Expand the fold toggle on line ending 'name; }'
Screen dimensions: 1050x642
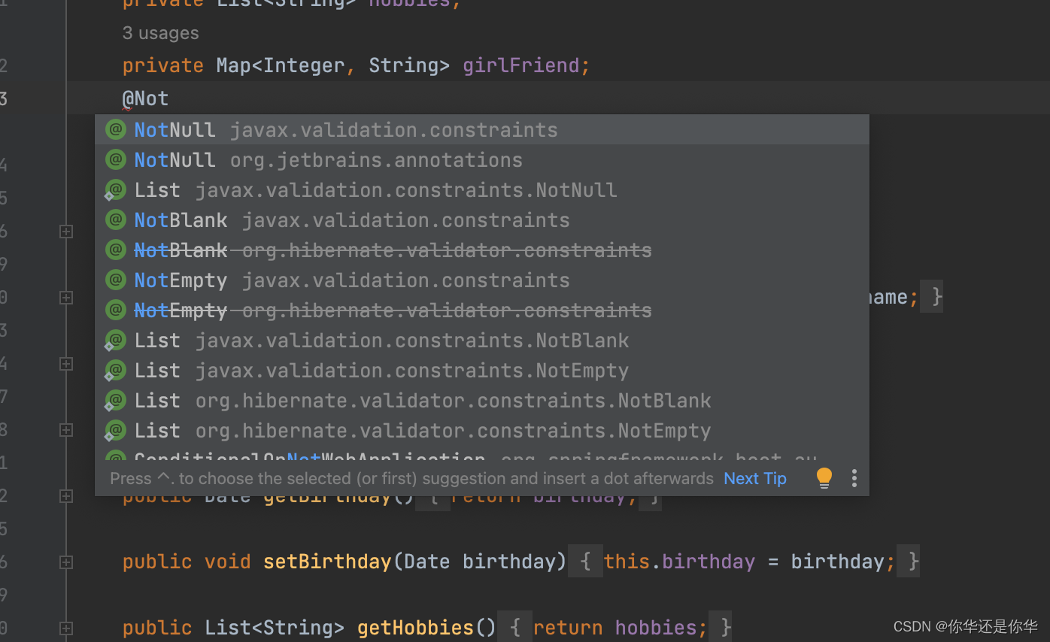pyautogui.click(x=66, y=298)
